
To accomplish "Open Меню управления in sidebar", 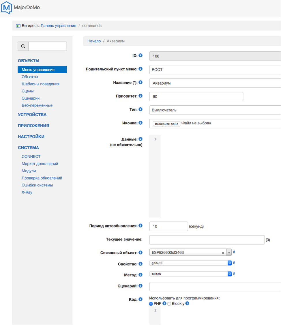I will click(x=38, y=70).
